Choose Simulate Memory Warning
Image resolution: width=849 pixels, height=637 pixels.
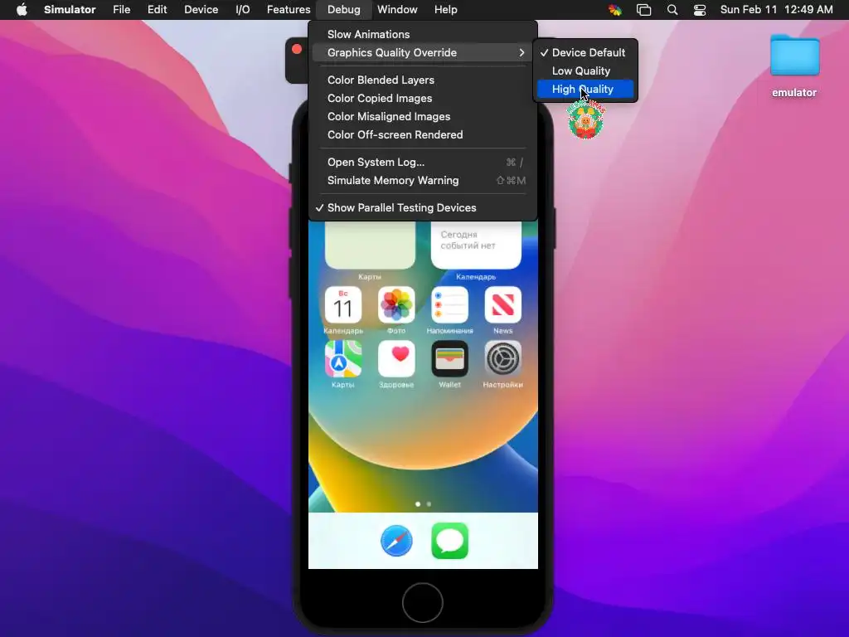422,180
